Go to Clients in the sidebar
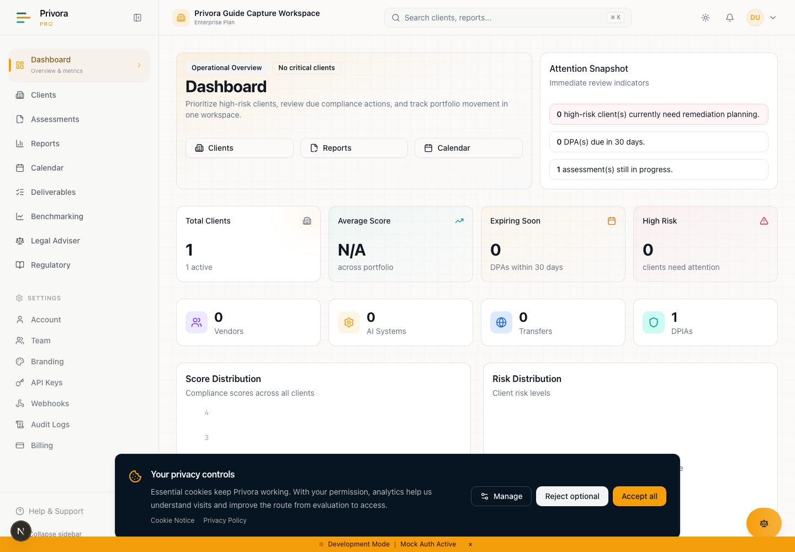The image size is (795, 552). pyautogui.click(x=79, y=95)
